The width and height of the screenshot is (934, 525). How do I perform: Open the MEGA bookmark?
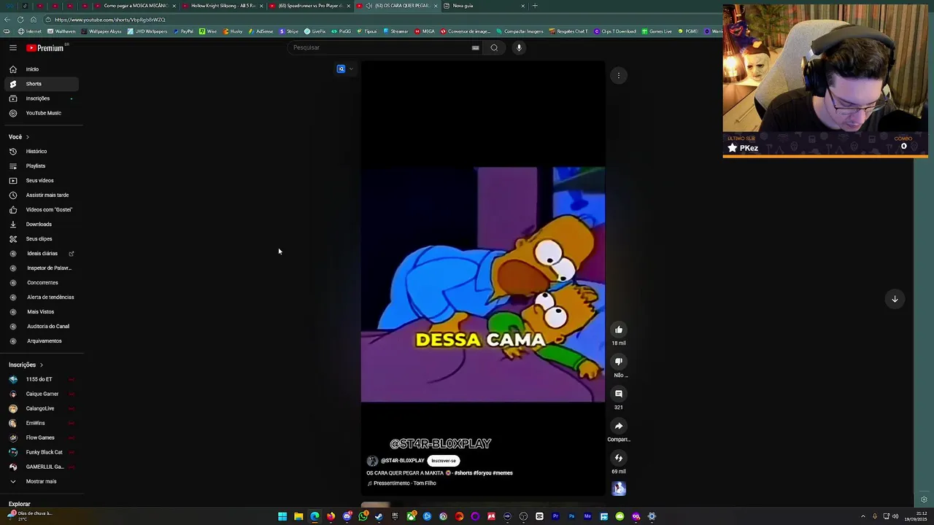425,31
